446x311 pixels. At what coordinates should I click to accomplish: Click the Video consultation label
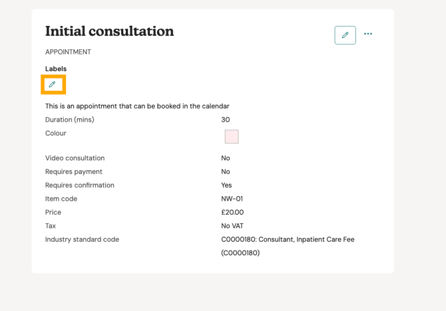coord(75,158)
